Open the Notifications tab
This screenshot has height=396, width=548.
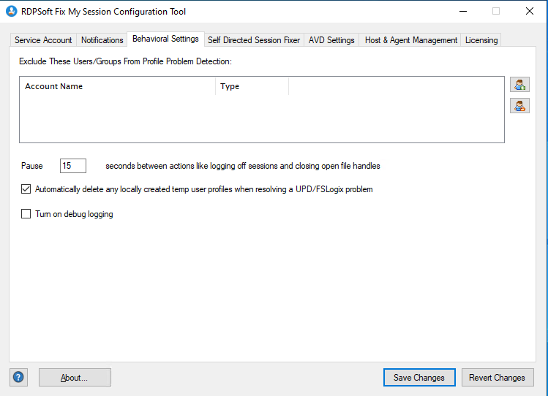(x=102, y=40)
